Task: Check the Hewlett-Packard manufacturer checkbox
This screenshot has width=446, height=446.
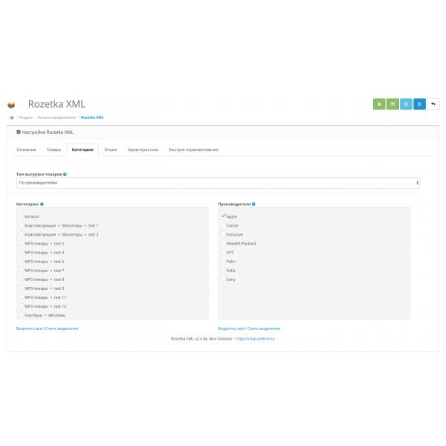Action: pos(224,243)
